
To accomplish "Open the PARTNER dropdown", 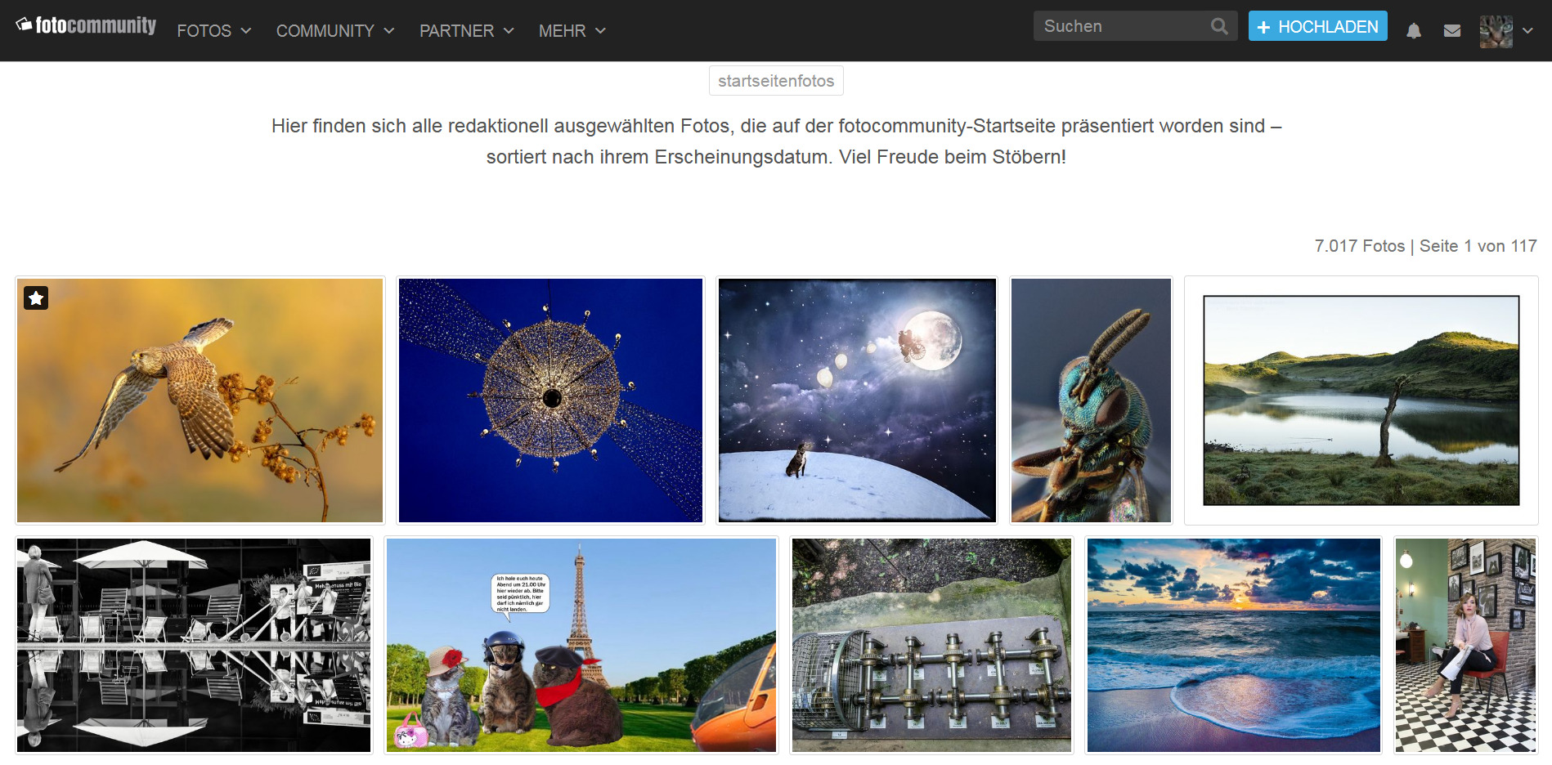I will click(x=467, y=31).
